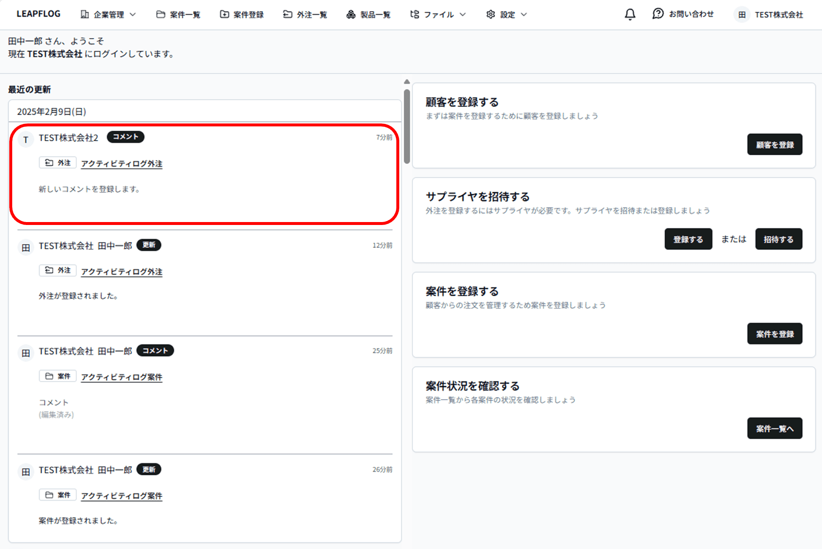Image resolution: width=822 pixels, height=549 pixels.
Task: Click the 案件一覧へ button
Action: point(775,428)
